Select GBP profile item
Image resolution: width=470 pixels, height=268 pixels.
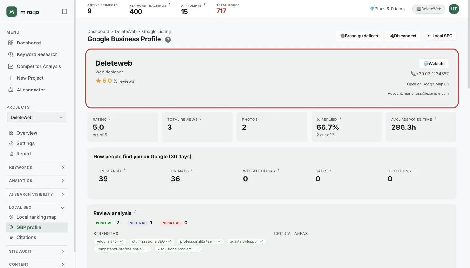coord(37,227)
